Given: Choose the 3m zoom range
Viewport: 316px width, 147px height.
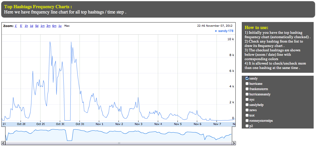Looking at the screenshot, I should pyautogui.click(x=48, y=26).
